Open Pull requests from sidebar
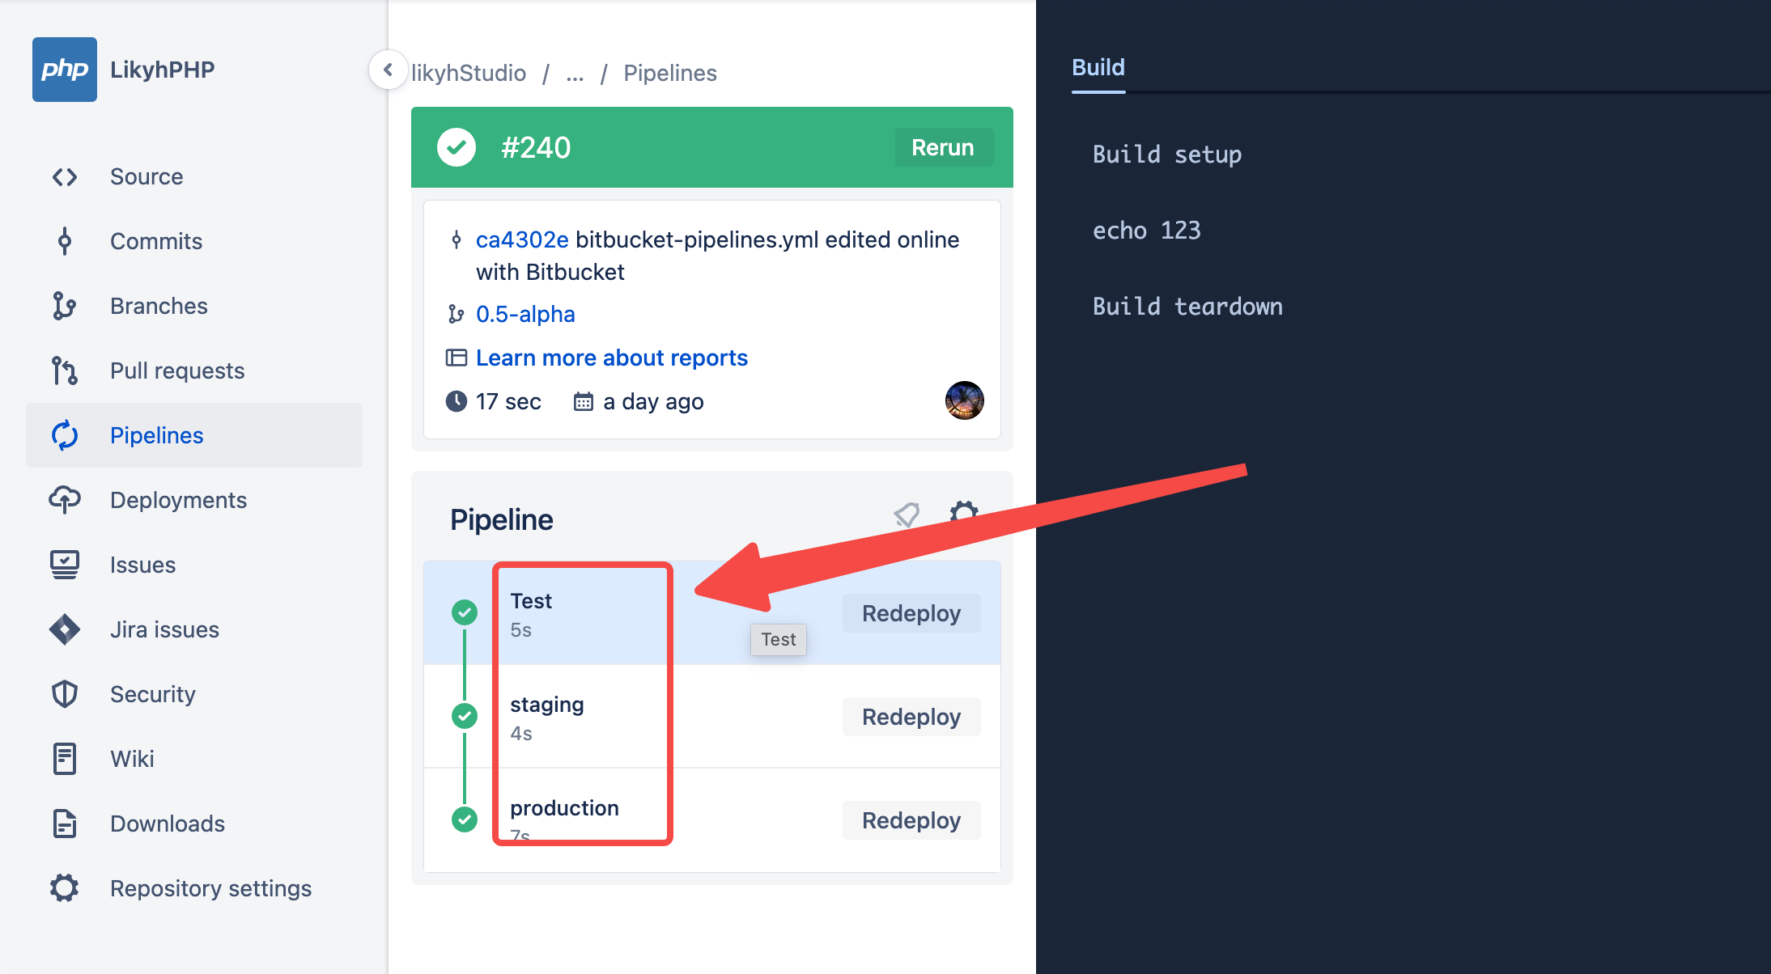The height and width of the screenshot is (974, 1771). point(176,371)
